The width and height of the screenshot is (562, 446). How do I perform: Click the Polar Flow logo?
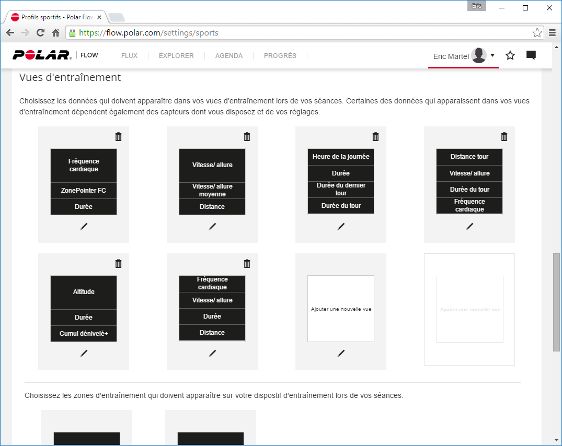click(x=43, y=55)
